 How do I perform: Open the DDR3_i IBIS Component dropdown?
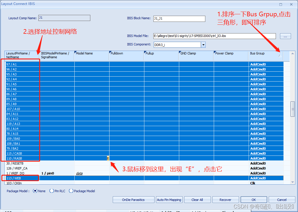[x=203, y=45]
